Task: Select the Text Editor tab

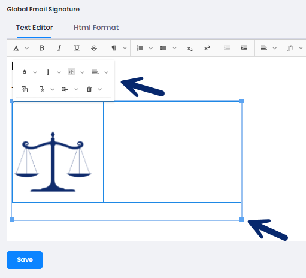Action: point(34,28)
